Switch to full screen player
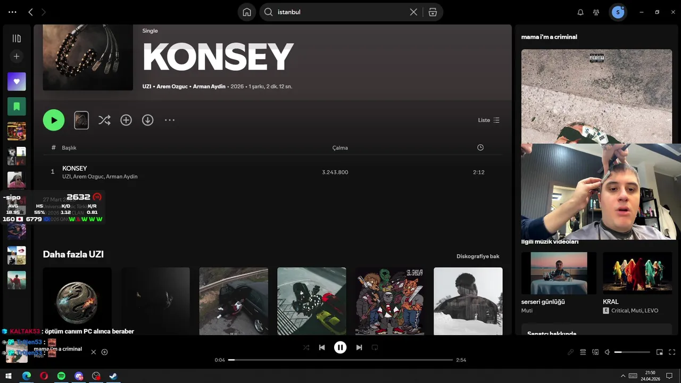This screenshot has height=383, width=681. pyautogui.click(x=672, y=352)
